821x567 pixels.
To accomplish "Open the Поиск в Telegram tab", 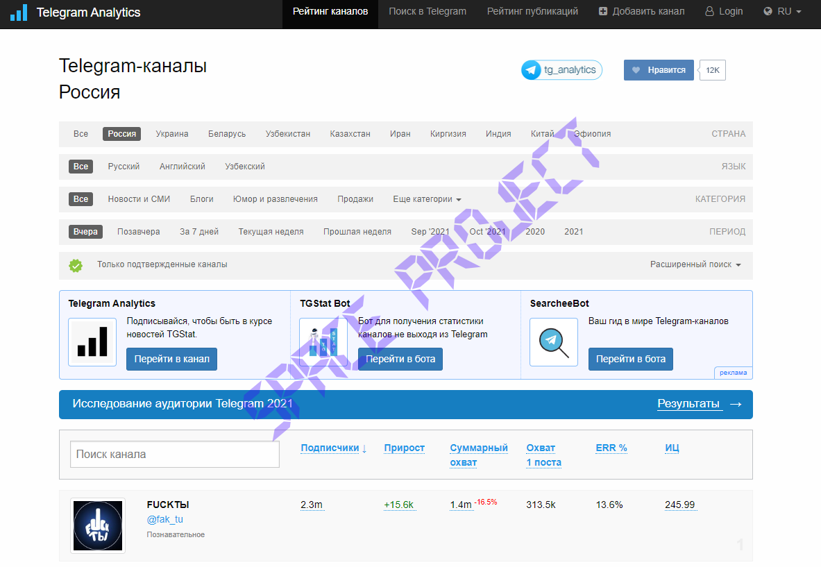I will tap(428, 12).
